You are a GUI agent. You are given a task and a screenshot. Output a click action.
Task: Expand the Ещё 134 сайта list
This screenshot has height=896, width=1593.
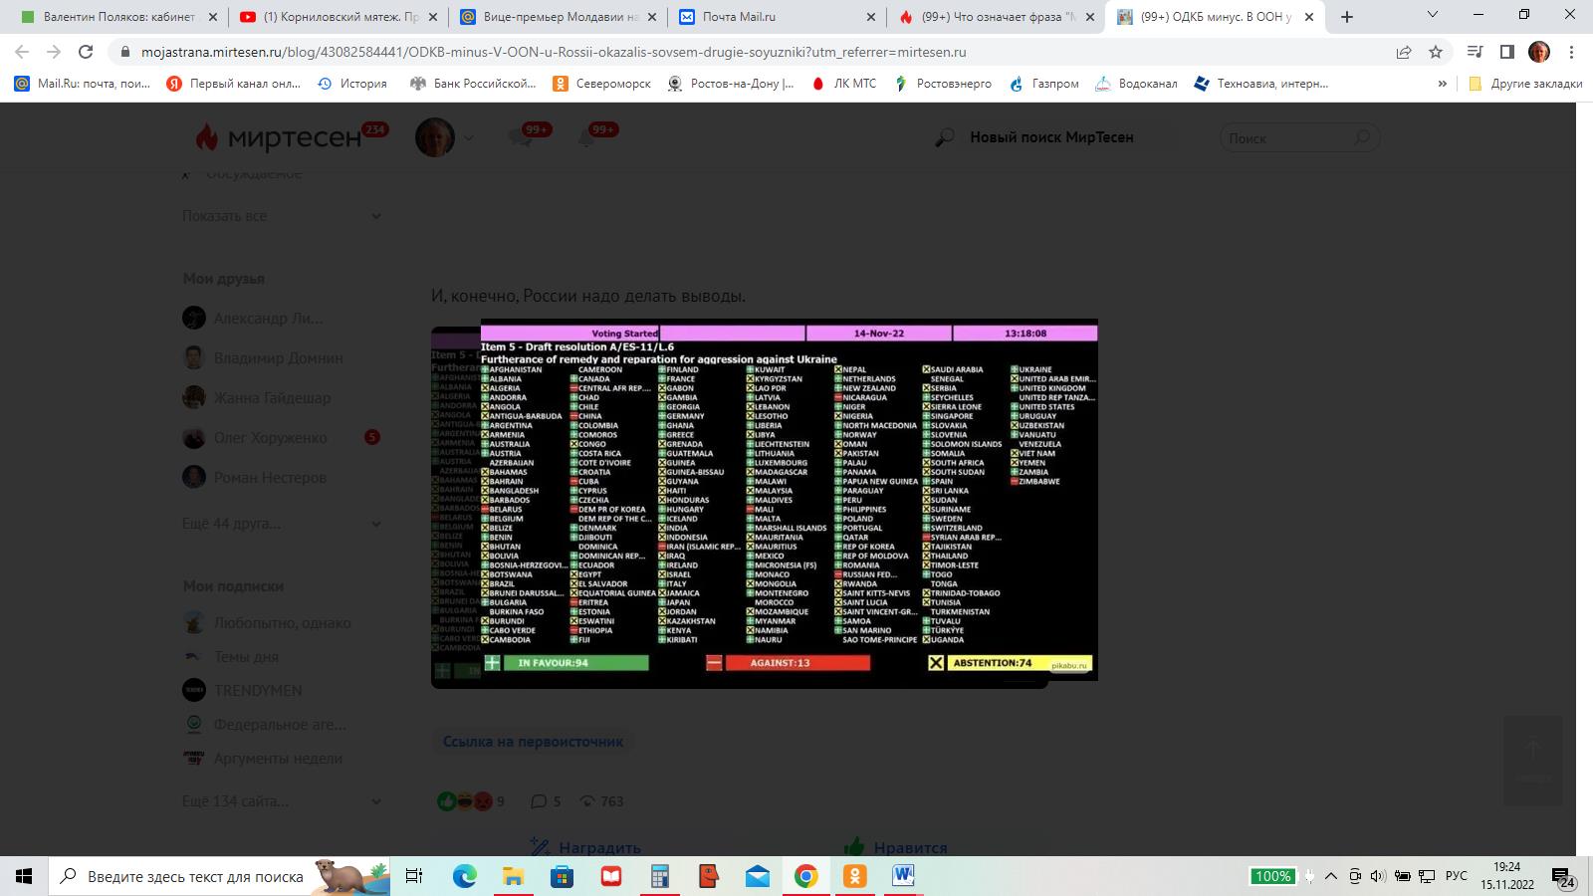(x=282, y=801)
